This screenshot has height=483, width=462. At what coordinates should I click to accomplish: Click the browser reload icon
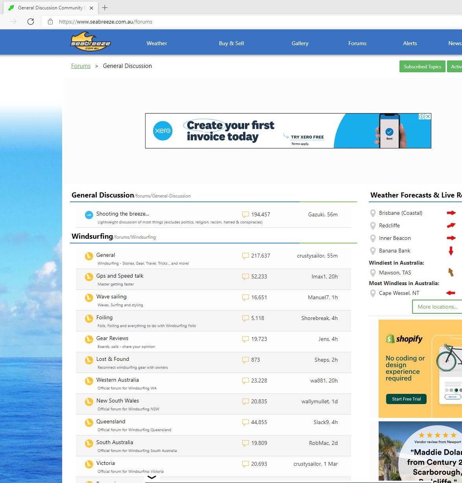31,22
